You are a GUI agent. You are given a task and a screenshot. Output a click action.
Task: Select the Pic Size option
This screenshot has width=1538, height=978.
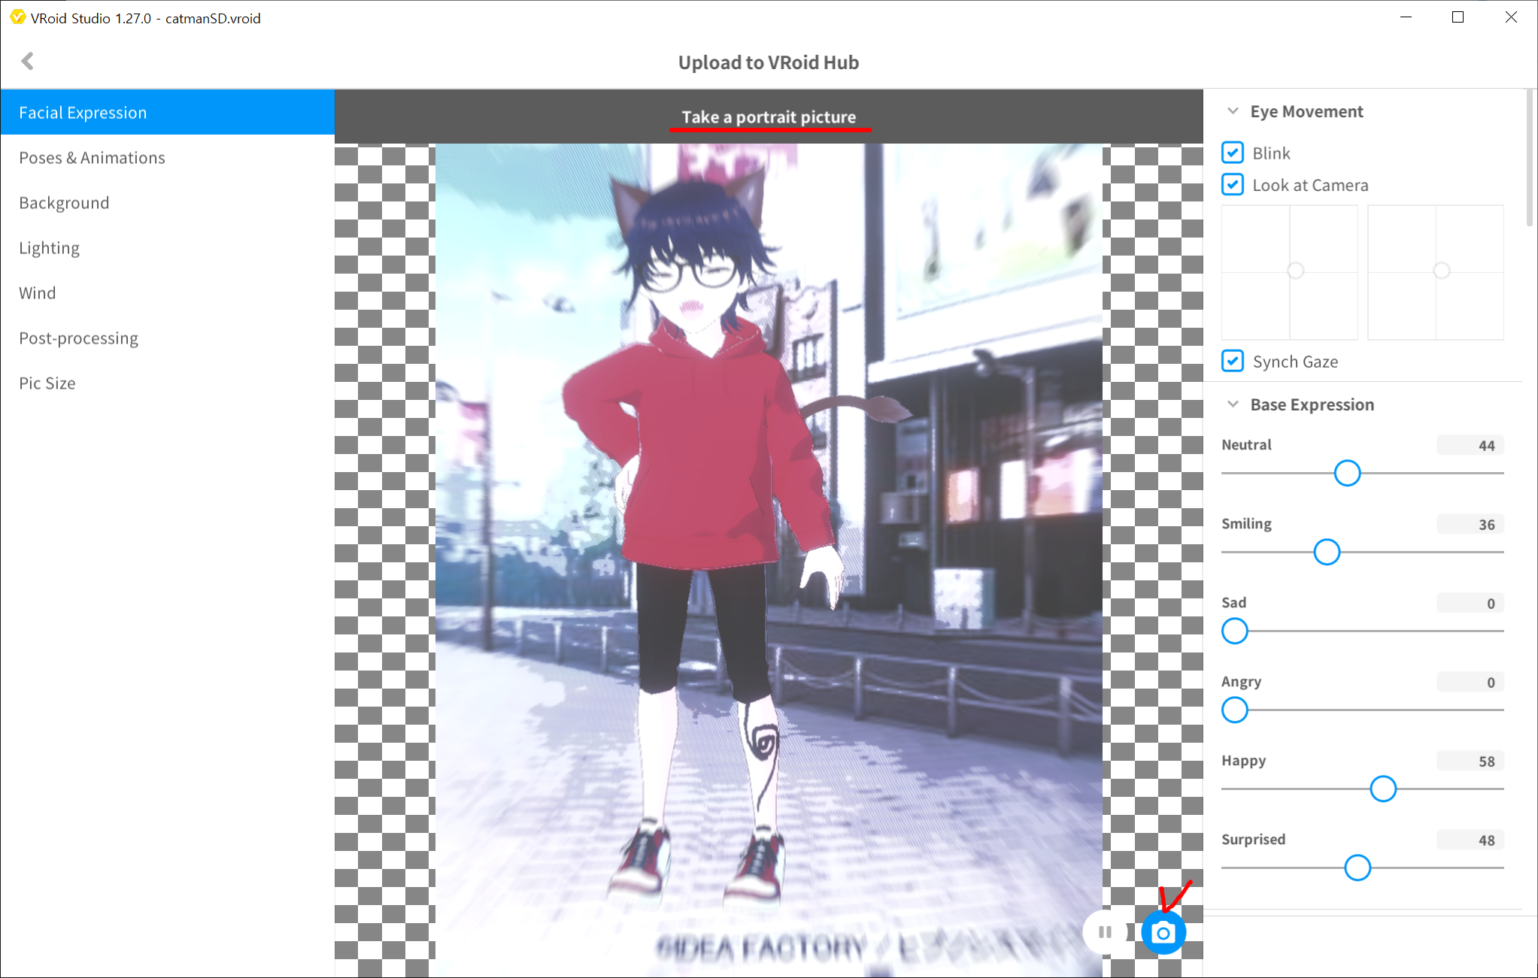47,383
